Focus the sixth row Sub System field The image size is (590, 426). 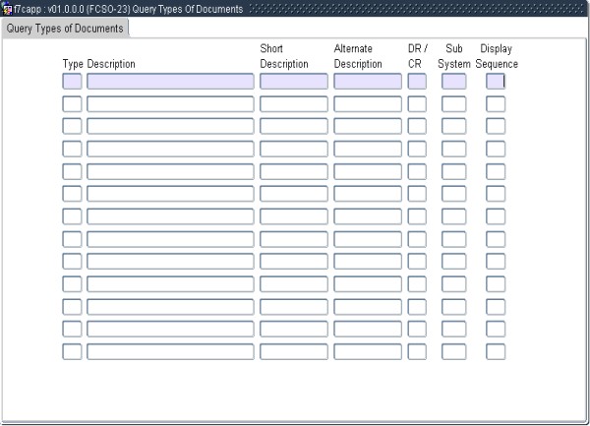[x=453, y=194]
